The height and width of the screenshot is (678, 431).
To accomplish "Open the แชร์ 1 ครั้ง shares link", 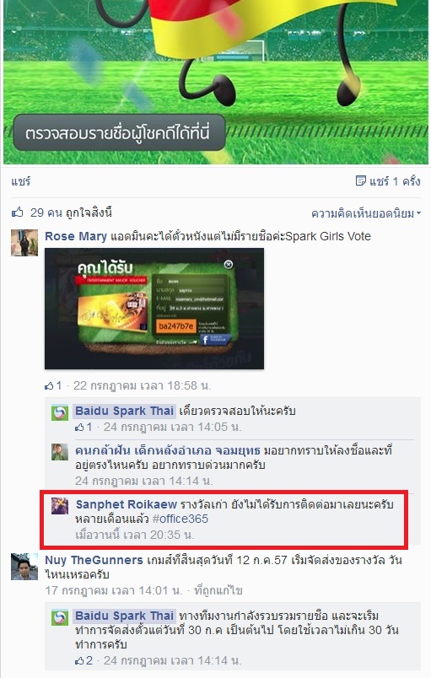I will [395, 180].
